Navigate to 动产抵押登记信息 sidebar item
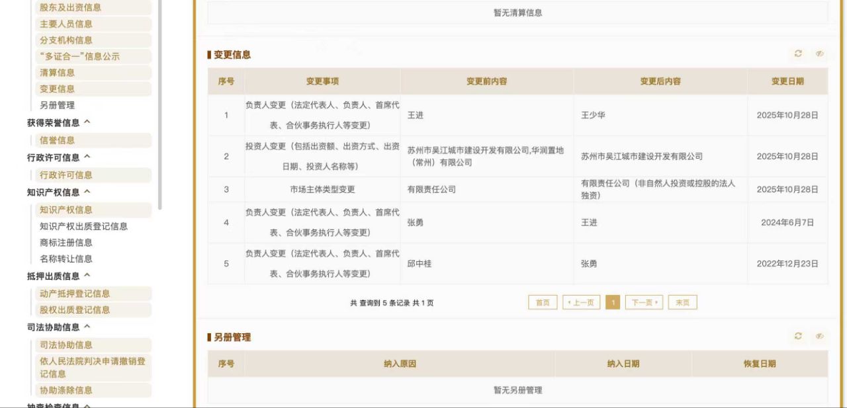This screenshot has height=408, width=847. tap(75, 294)
